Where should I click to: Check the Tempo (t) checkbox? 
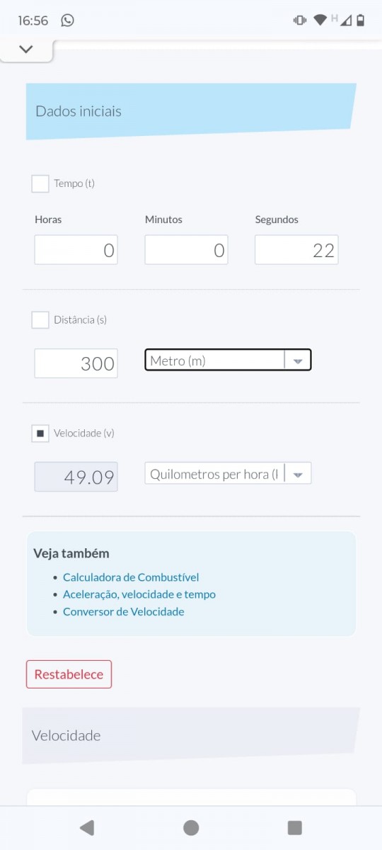40,183
